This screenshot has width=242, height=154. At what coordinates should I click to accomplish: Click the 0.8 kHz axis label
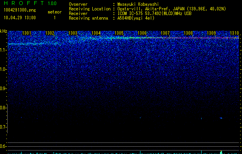click(x=3, y=108)
